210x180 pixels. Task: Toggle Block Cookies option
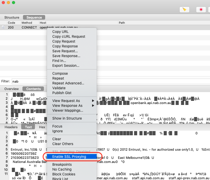coord(64,174)
